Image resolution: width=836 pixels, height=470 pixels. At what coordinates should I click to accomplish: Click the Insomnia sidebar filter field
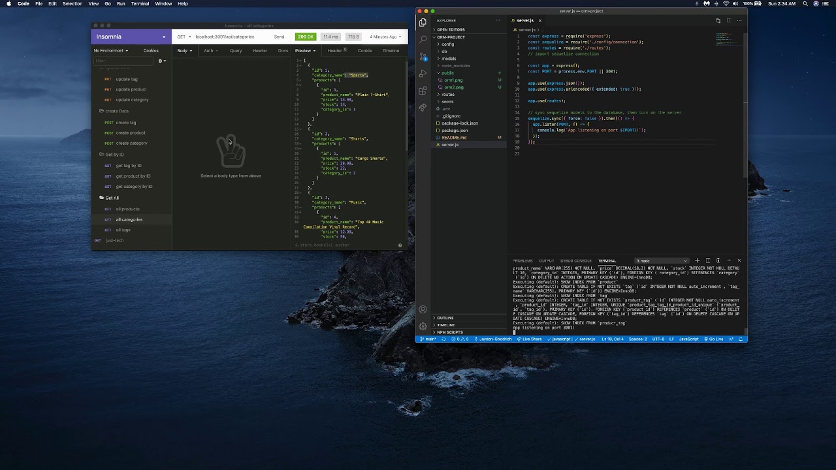pos(123,61)
